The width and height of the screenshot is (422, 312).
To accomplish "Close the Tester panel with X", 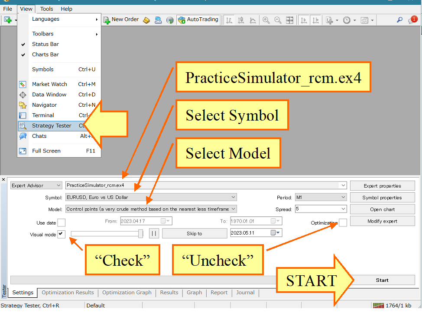I will pos(3,179).
